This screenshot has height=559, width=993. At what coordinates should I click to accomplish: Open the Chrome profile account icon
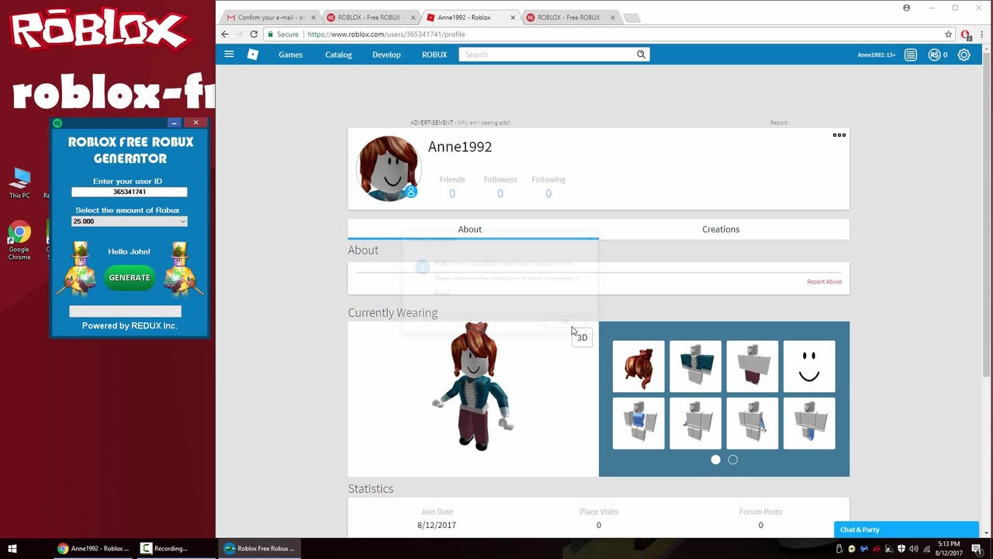click(906, 8)
